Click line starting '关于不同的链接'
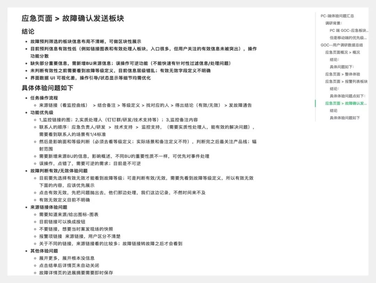 coord(111,243)
